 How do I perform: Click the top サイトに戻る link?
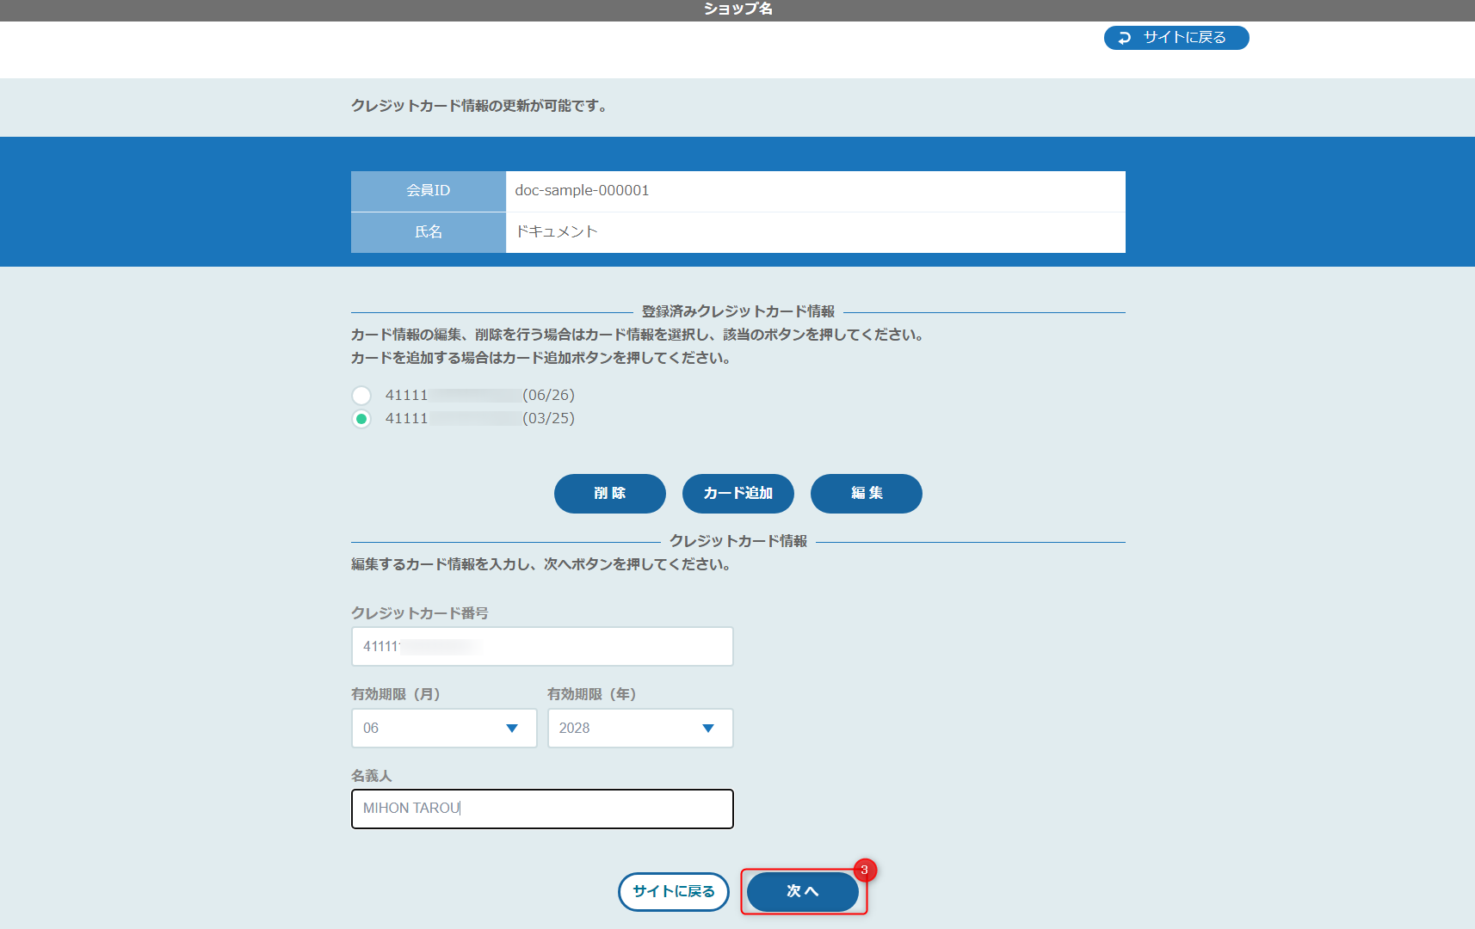(x=1176, y=37)
